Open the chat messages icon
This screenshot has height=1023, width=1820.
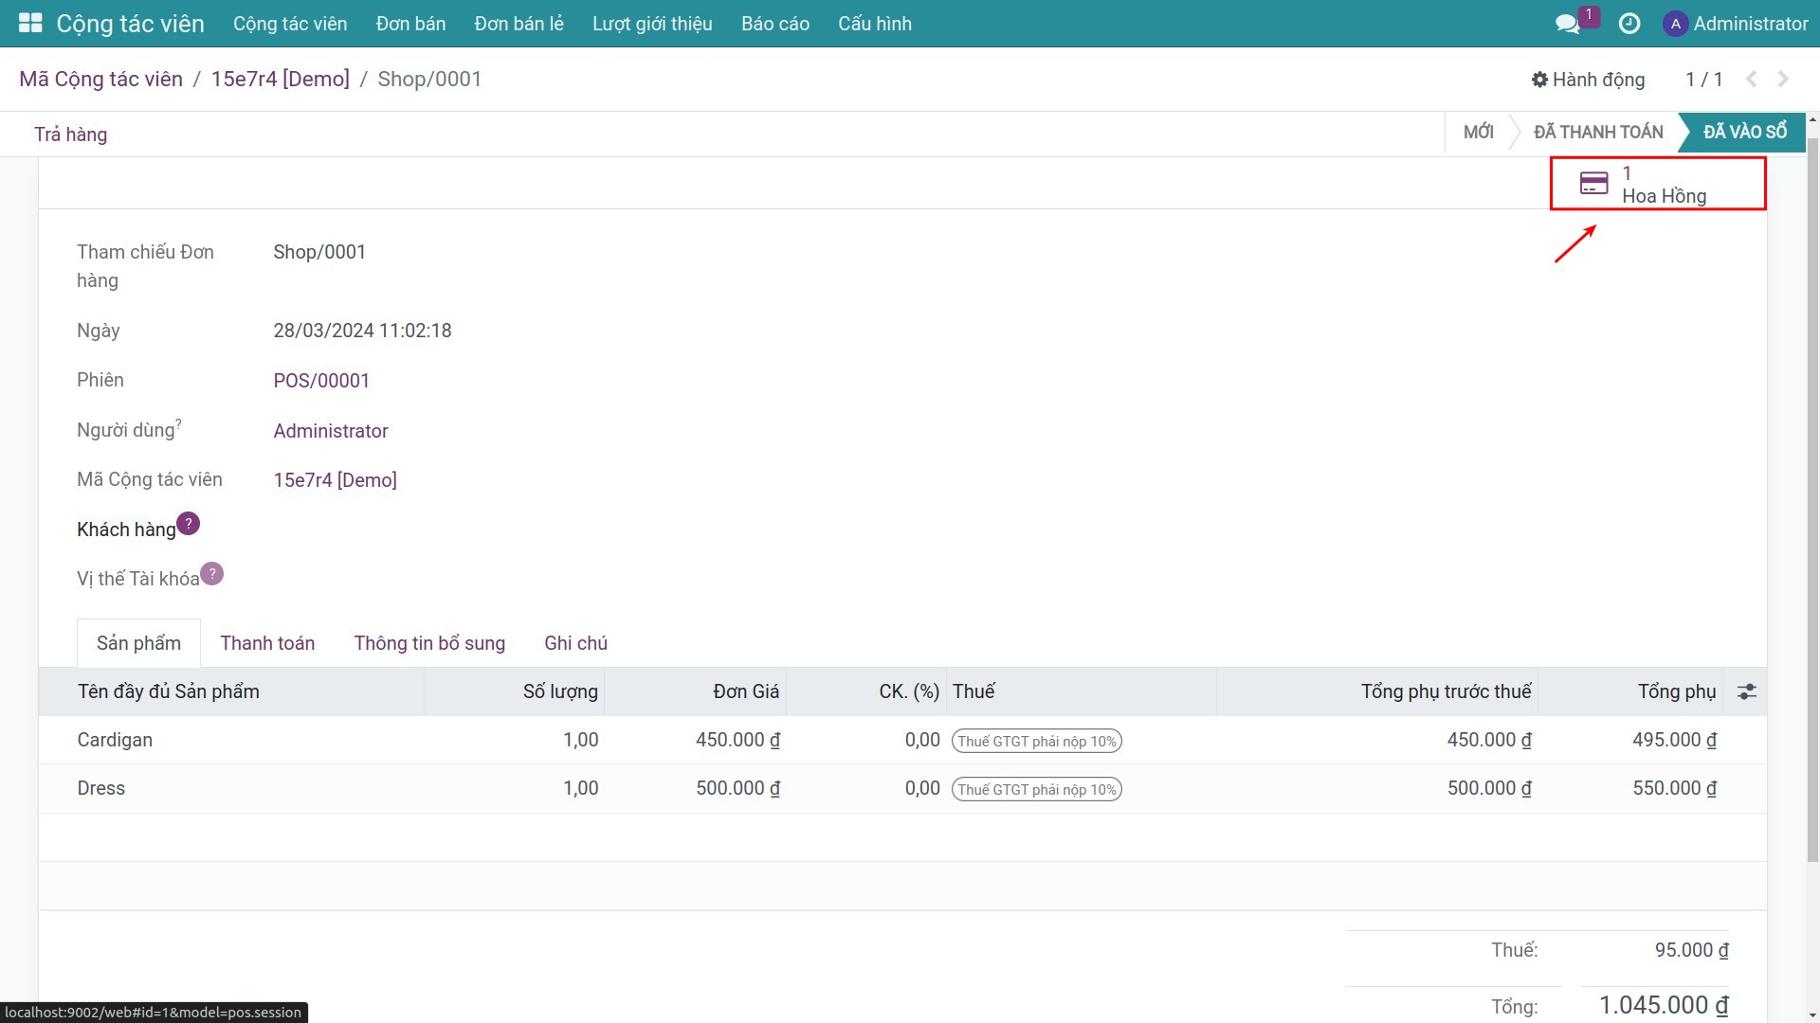[1567, 24]
